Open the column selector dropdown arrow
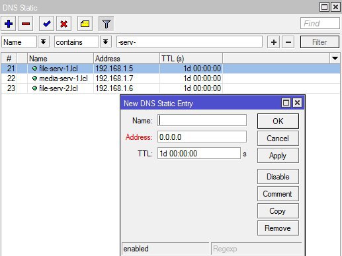This screenshot has width=342, height=256. 335,58
